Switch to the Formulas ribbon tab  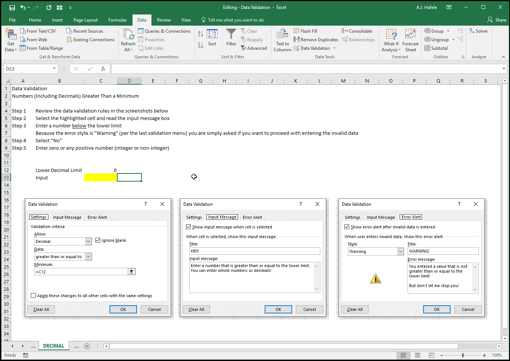point(117,20)
